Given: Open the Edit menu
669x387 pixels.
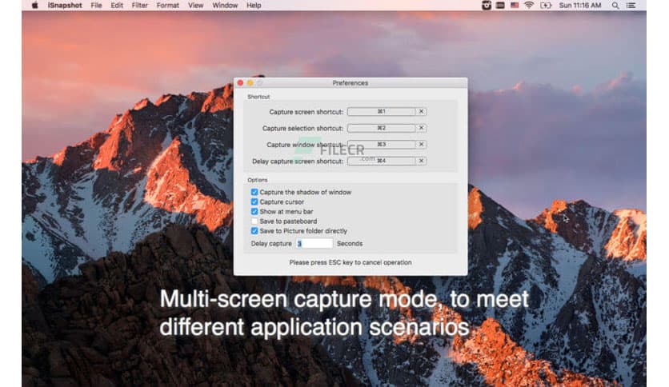Looking at the screenshot, I should (x=117, y=6).
